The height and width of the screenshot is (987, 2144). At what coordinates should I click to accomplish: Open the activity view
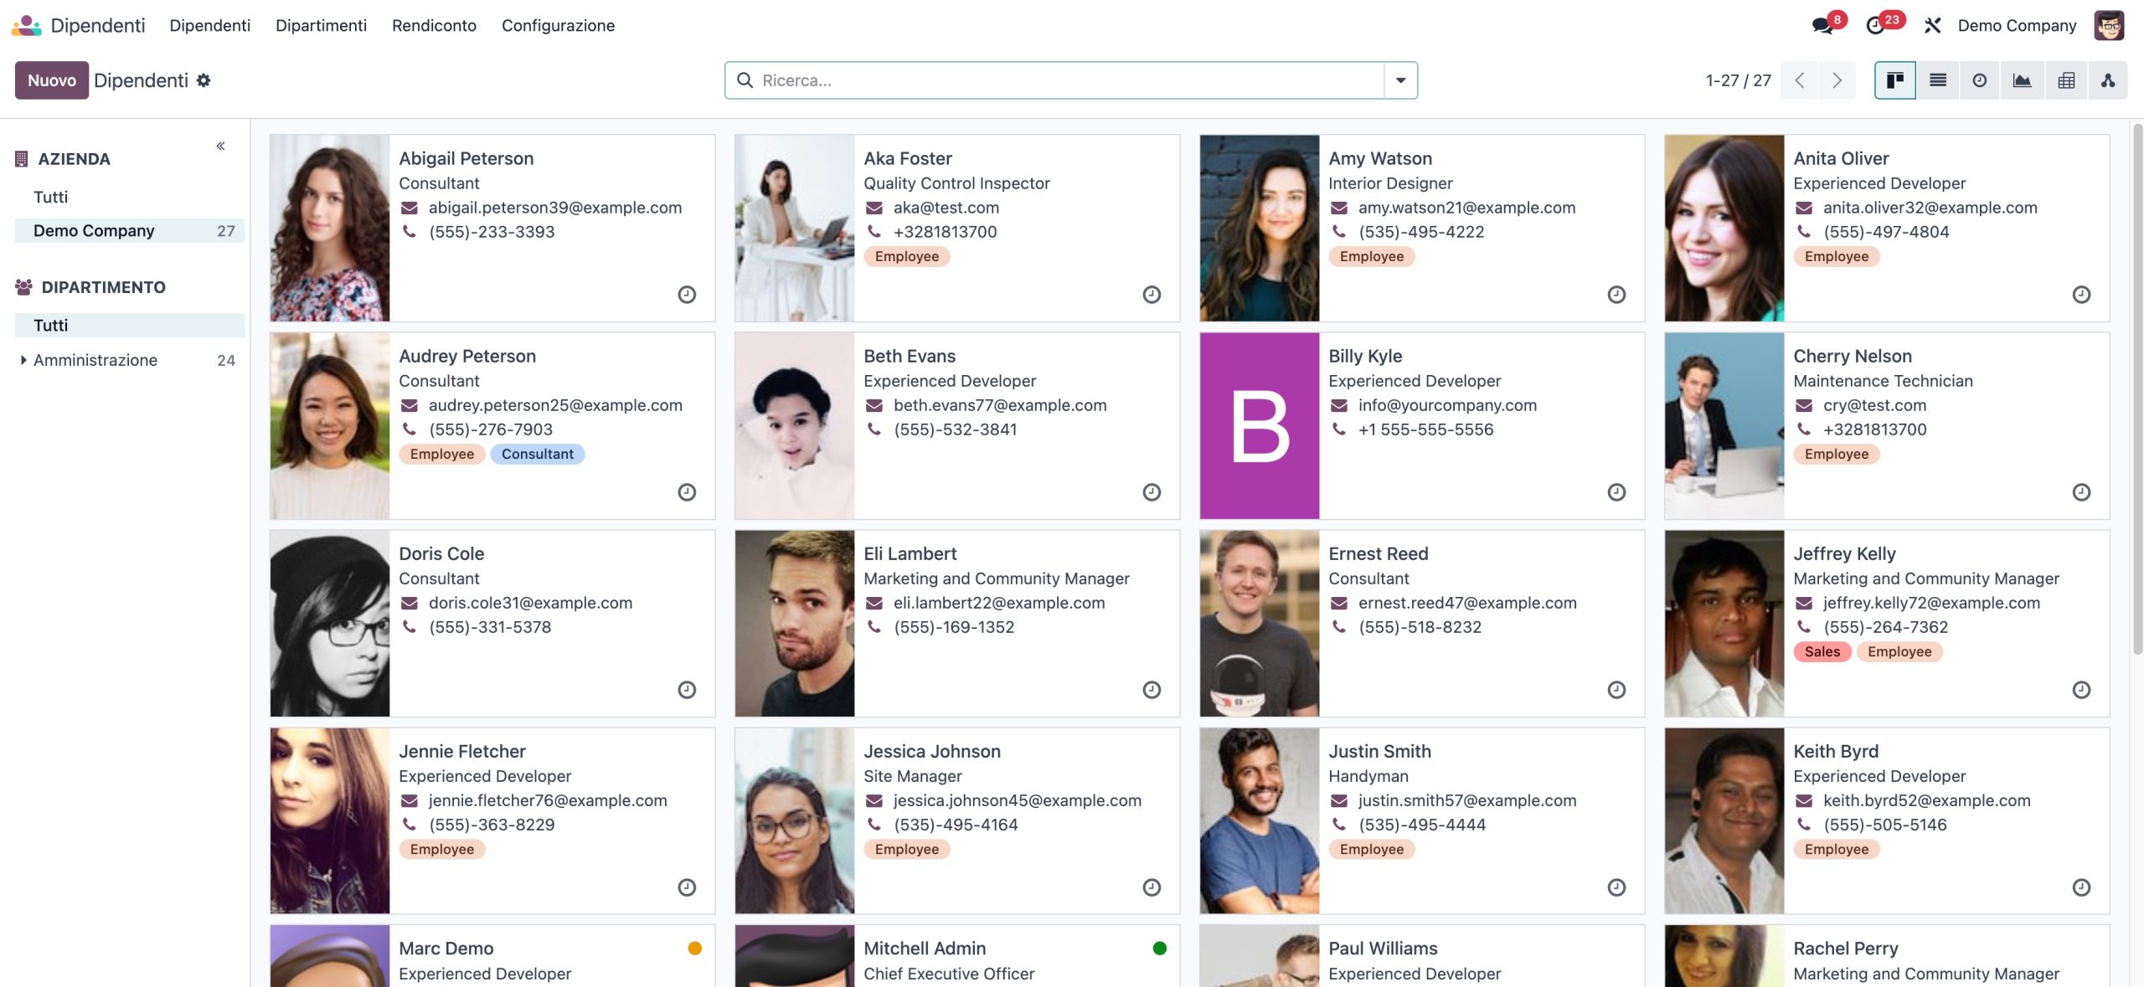1979,80
